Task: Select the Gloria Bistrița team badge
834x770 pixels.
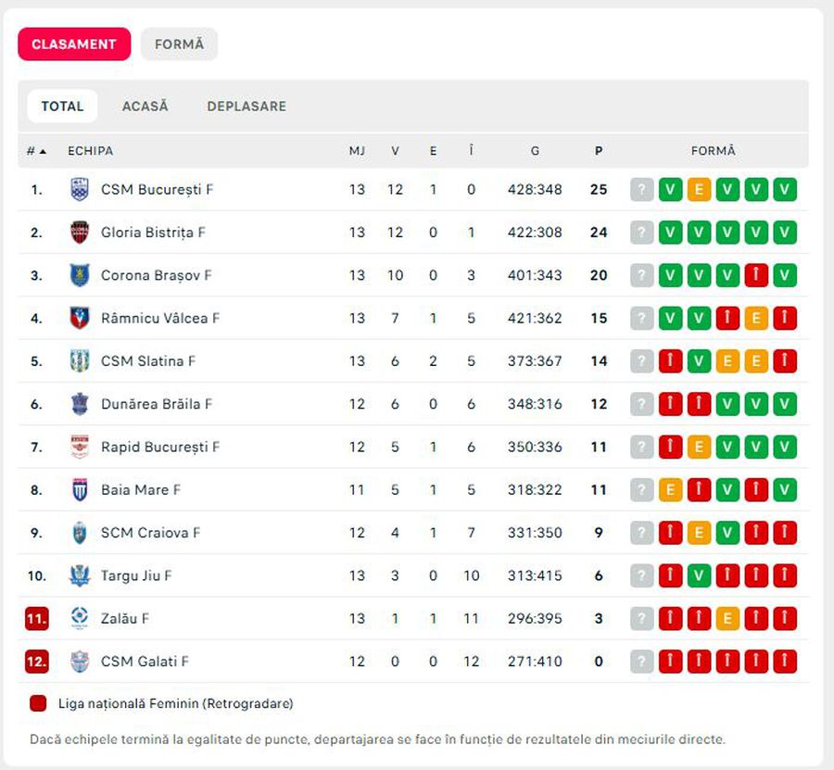Action: pyautogui.click(x=80, y=233)
